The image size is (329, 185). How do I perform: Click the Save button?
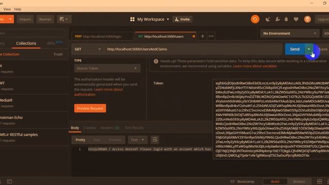pos(323,49)
